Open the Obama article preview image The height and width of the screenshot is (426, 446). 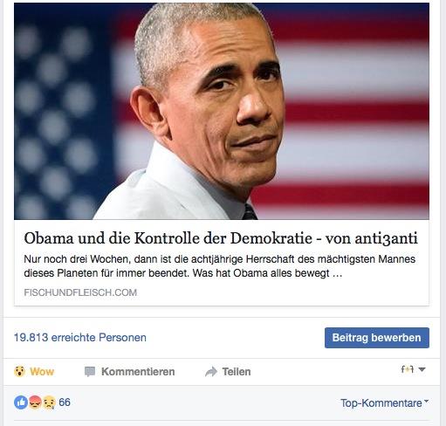tap(222, 111)
